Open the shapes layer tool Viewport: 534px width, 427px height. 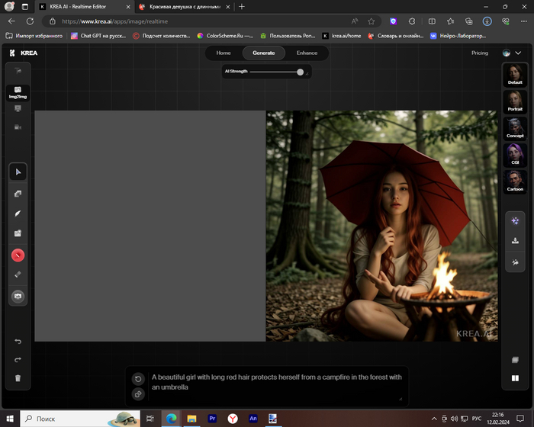pyautogui.click(x=18, y=194)
